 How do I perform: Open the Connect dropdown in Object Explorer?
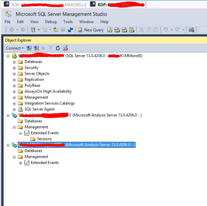click(x=15, y=48)
